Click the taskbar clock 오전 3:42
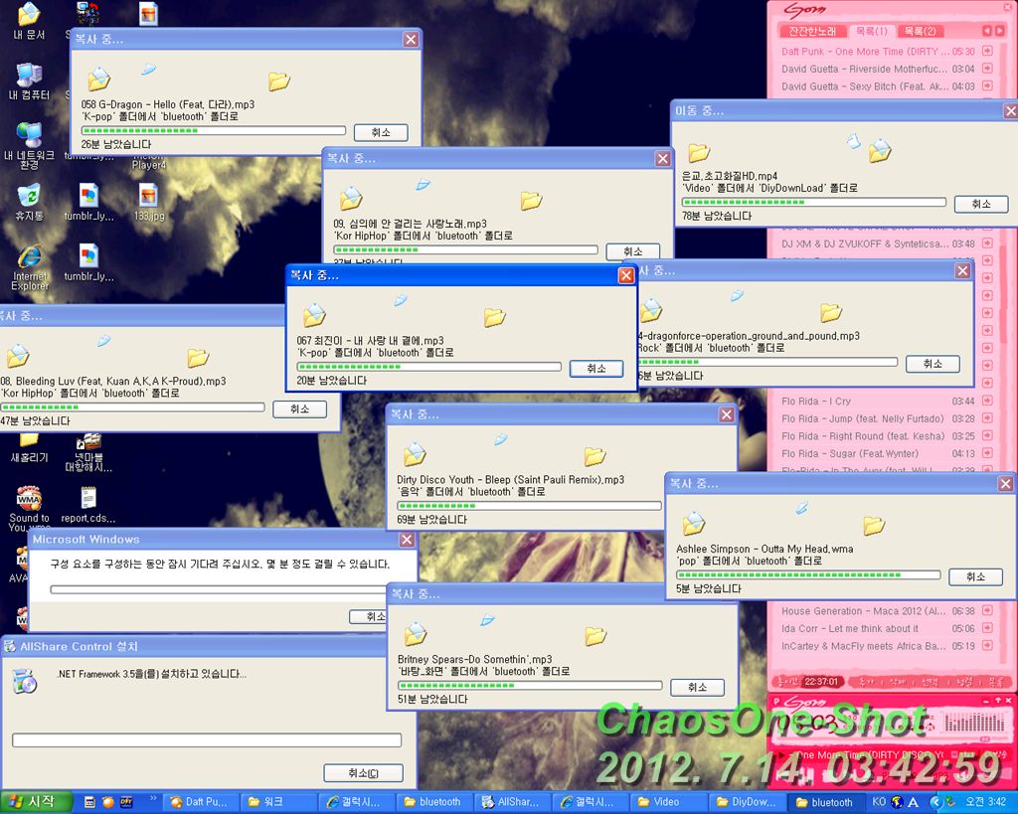 (x=985, y=802)
